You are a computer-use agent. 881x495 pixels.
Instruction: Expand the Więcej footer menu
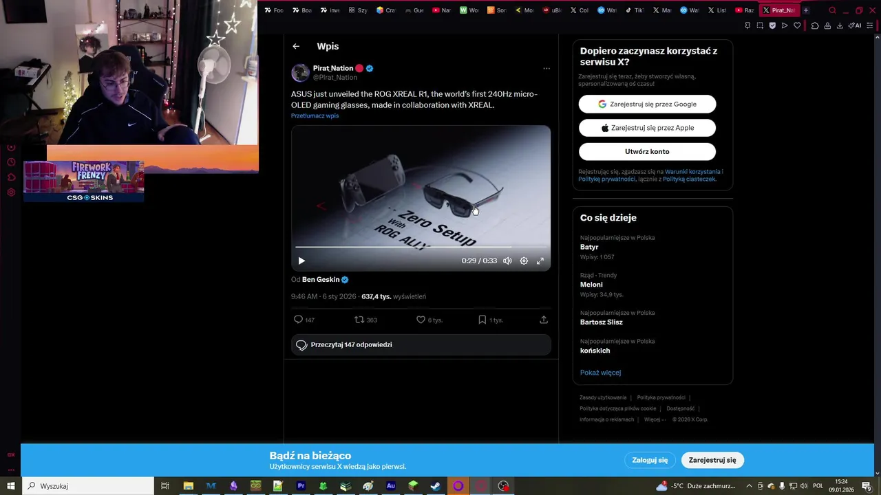click(655, 419)
